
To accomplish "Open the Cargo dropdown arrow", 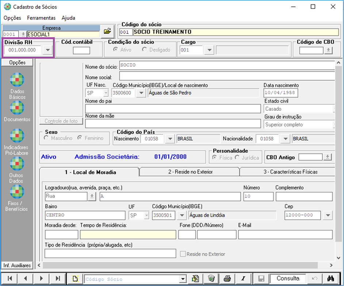I will pyautogui.click(x=210, y=50).
